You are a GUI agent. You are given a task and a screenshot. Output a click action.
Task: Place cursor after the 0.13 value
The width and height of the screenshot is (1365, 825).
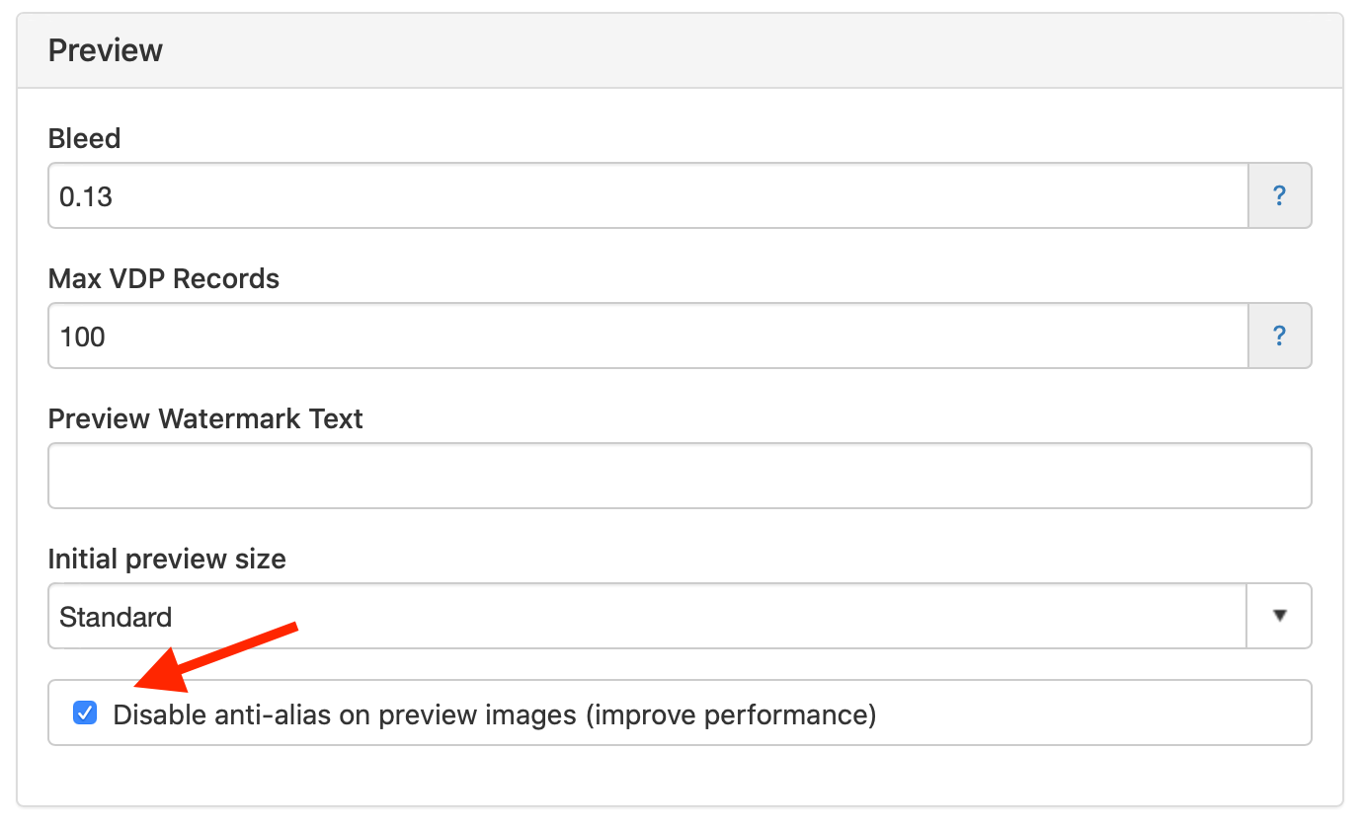pyautogui.click(x=117, y=196)
